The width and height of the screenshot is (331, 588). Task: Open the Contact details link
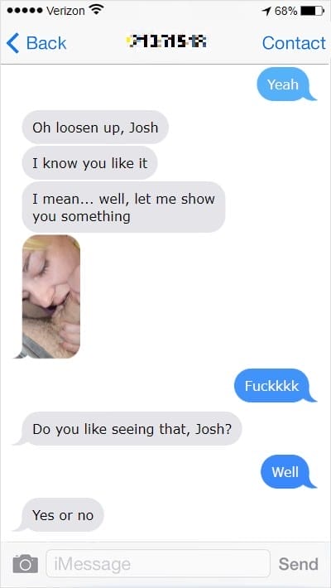click(294, 43)
